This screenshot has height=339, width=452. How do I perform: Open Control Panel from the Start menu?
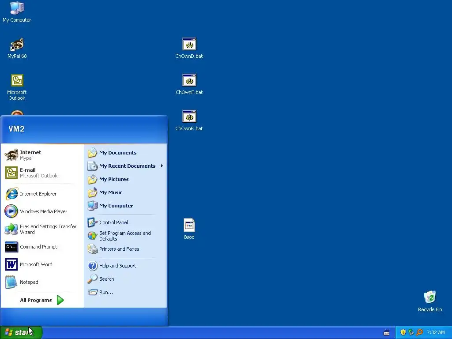pos(125,222)
